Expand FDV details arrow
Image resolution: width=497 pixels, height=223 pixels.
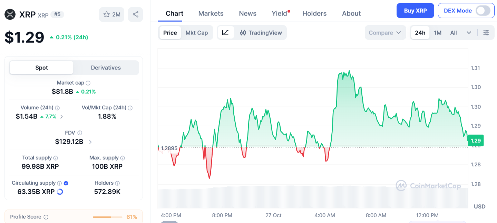(90, 142)
